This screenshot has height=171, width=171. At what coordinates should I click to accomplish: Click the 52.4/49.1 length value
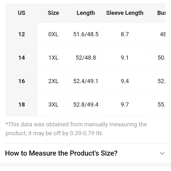[86, 81]
